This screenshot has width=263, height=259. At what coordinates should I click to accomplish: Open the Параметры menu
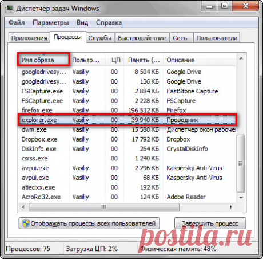pos(51,23)
